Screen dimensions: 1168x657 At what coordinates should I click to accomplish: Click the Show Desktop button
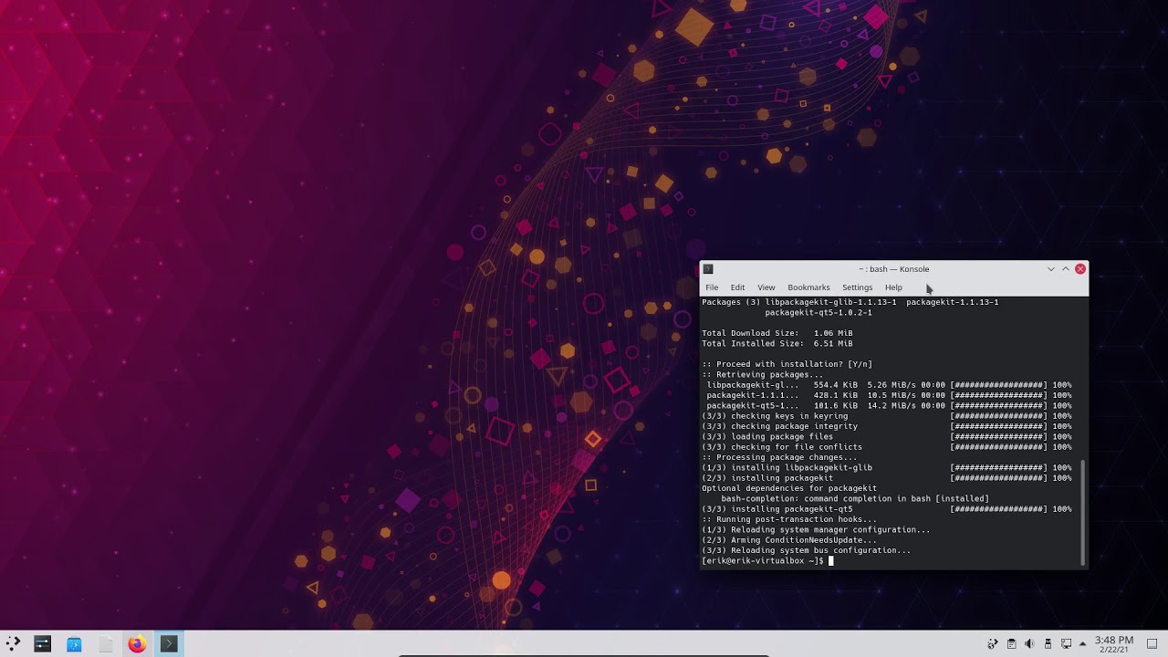click(1152, 644)
